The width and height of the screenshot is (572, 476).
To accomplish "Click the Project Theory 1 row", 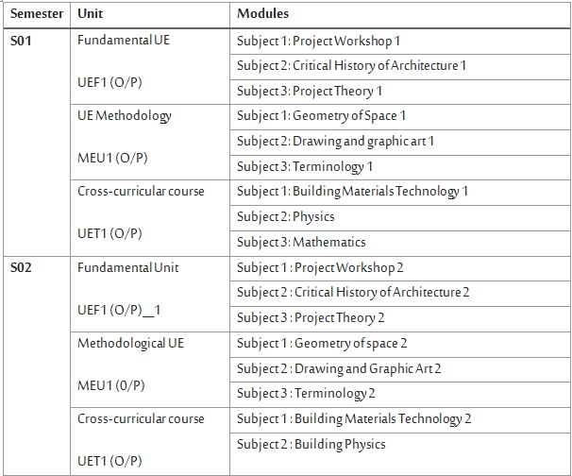I will click(310, 91).
